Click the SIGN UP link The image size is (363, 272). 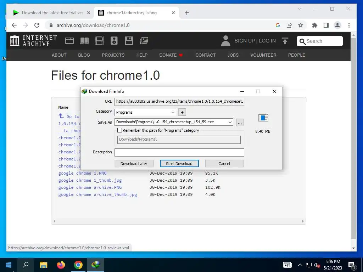(245, 41)
